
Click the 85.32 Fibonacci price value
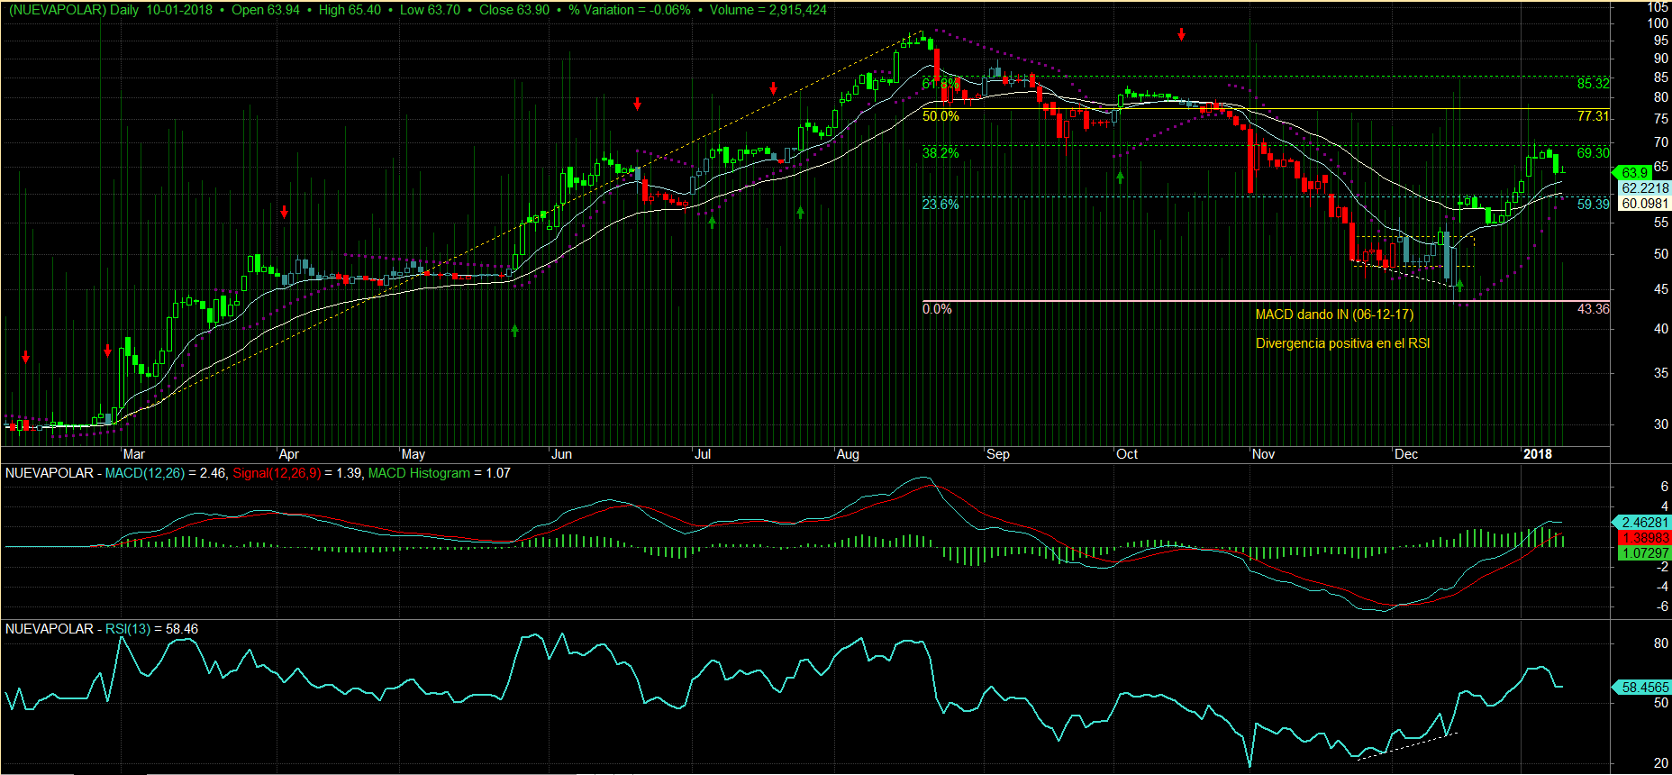click(1593, 84)
